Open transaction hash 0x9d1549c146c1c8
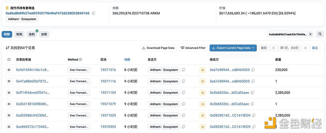 (x=32, y=70)
